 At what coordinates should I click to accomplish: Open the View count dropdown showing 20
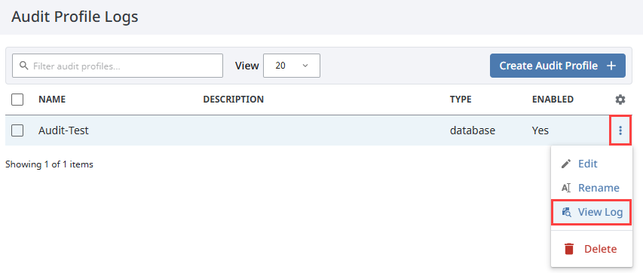coord(292,66)
